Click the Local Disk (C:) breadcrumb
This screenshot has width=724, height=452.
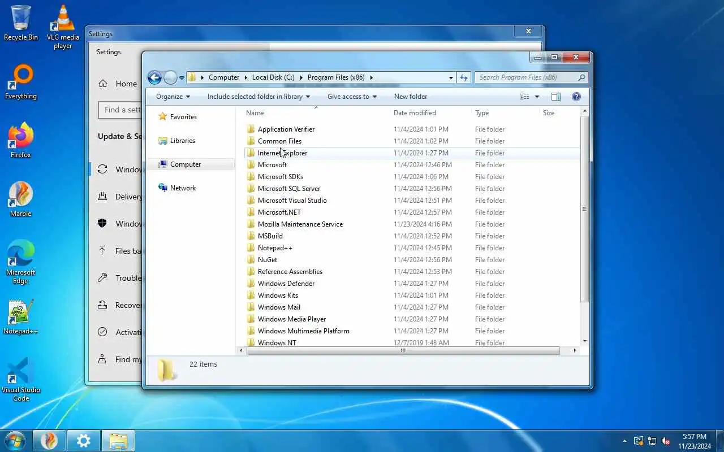273,77
